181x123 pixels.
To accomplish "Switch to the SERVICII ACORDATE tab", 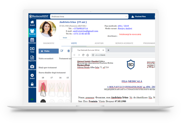I will pyautogui.click(x=124, y=43).
